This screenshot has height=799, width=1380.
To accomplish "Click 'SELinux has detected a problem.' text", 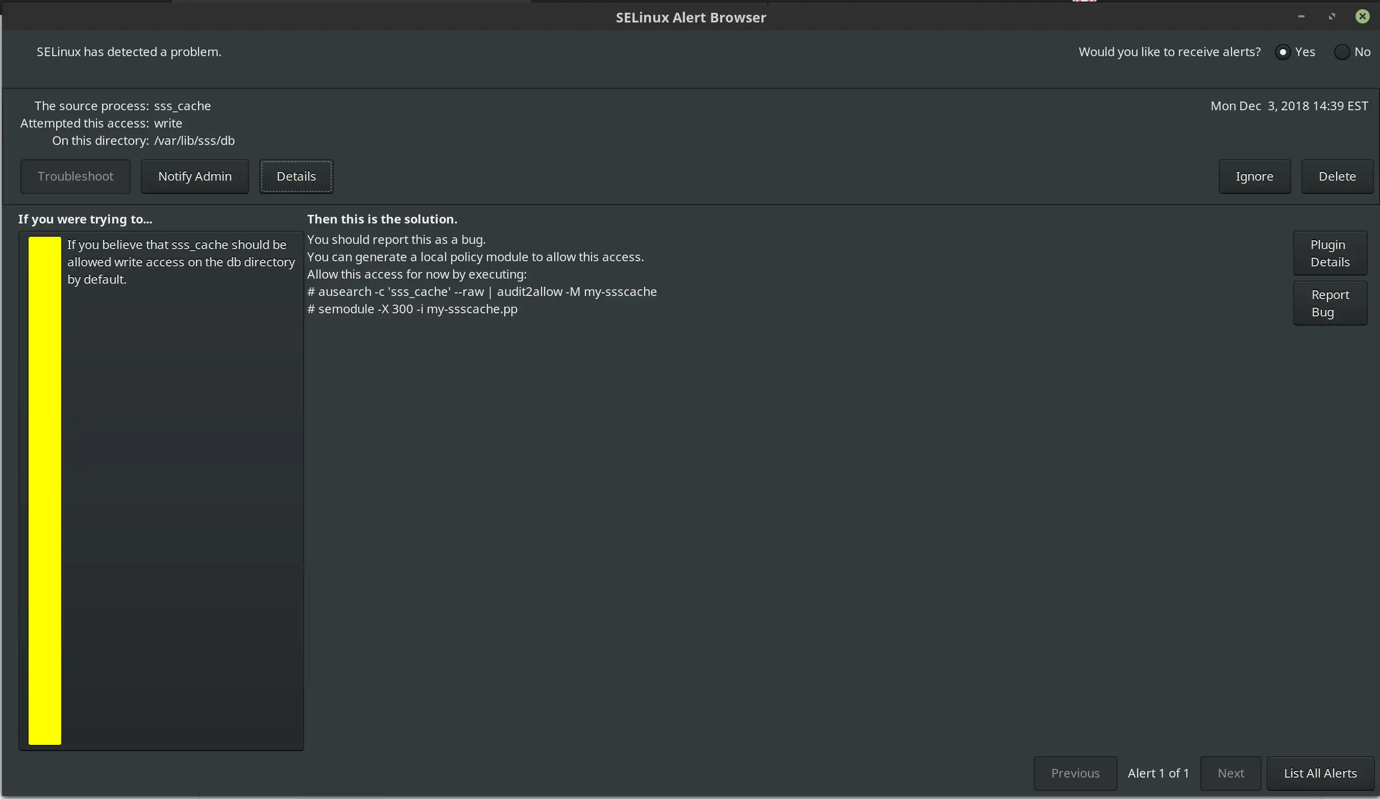I will 129,52.
